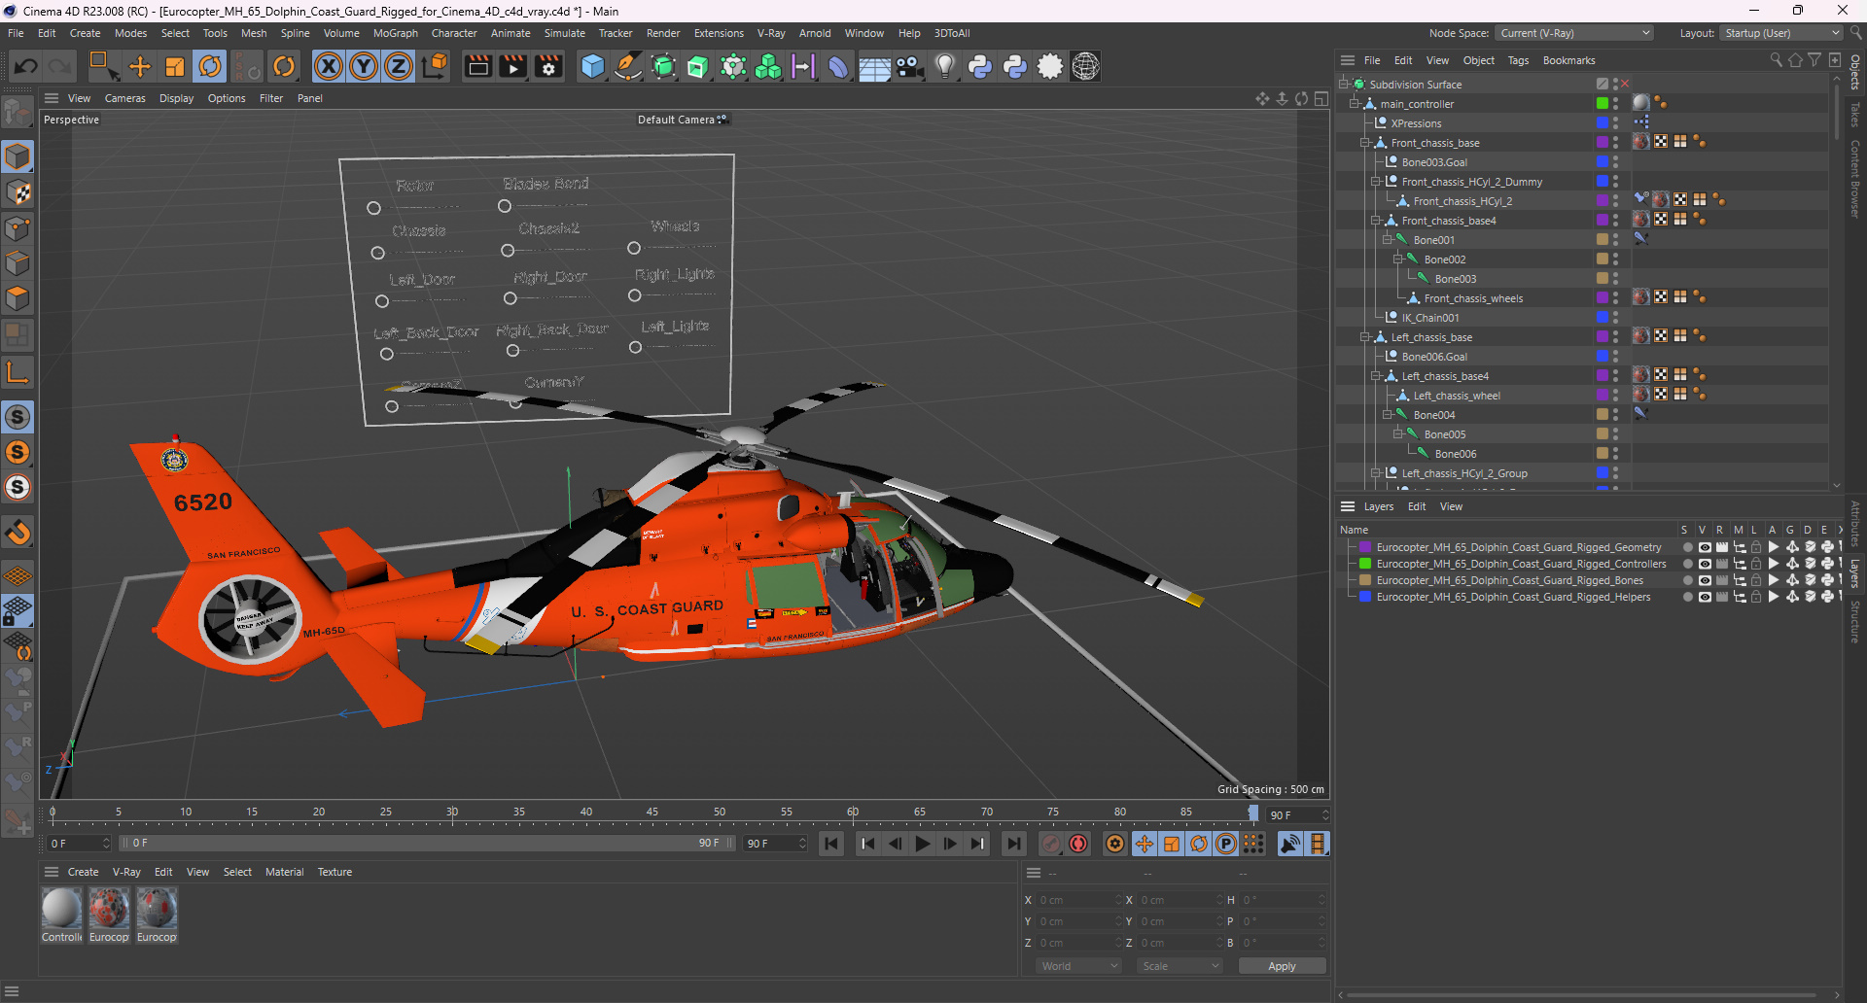
Task: Add a Cube primitive object
Action: coord(592,66)
